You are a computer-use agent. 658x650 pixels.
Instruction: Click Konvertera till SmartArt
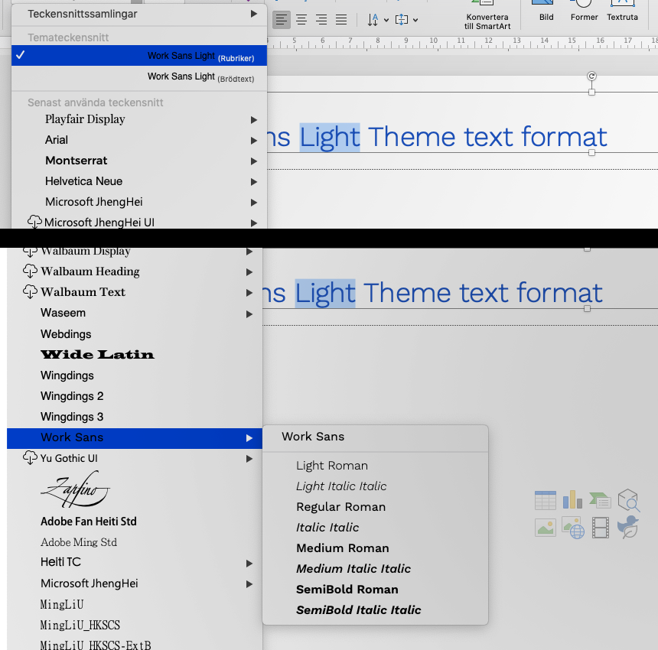point(487,16)
